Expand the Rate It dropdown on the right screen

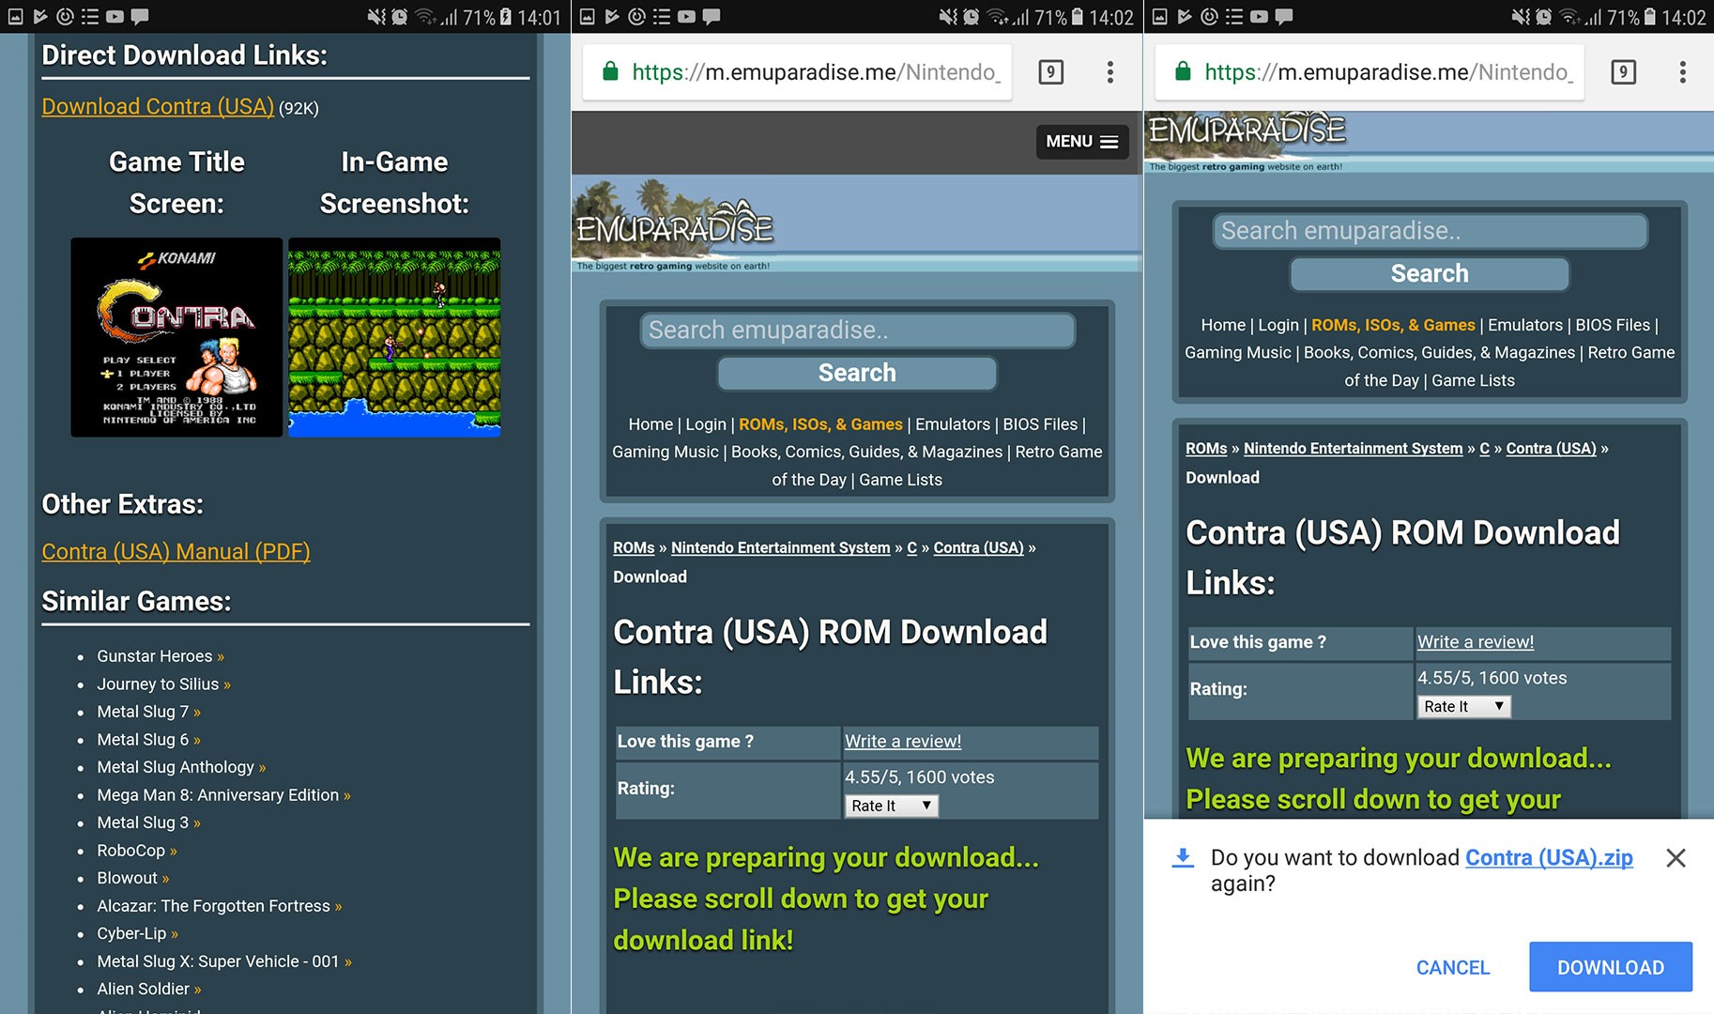point(1463,706)
